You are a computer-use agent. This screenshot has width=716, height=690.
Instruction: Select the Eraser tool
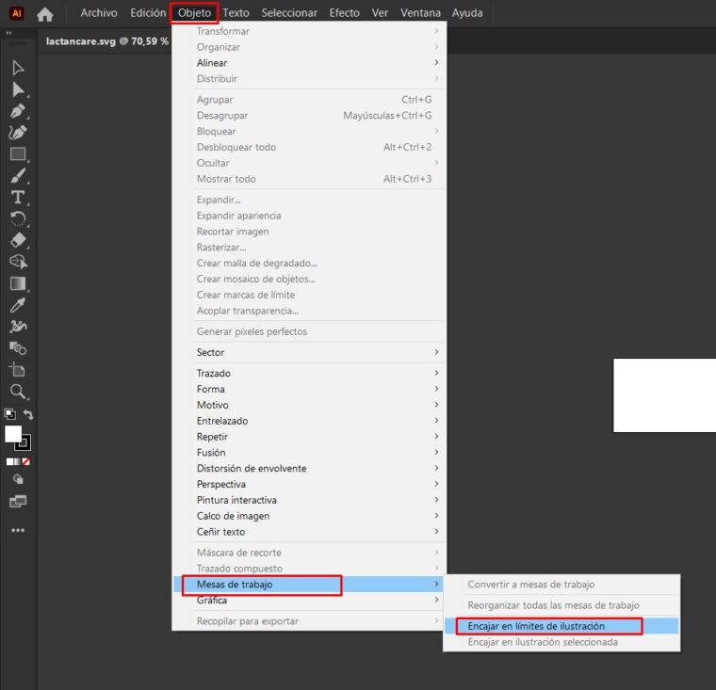[x=18, y=240]
